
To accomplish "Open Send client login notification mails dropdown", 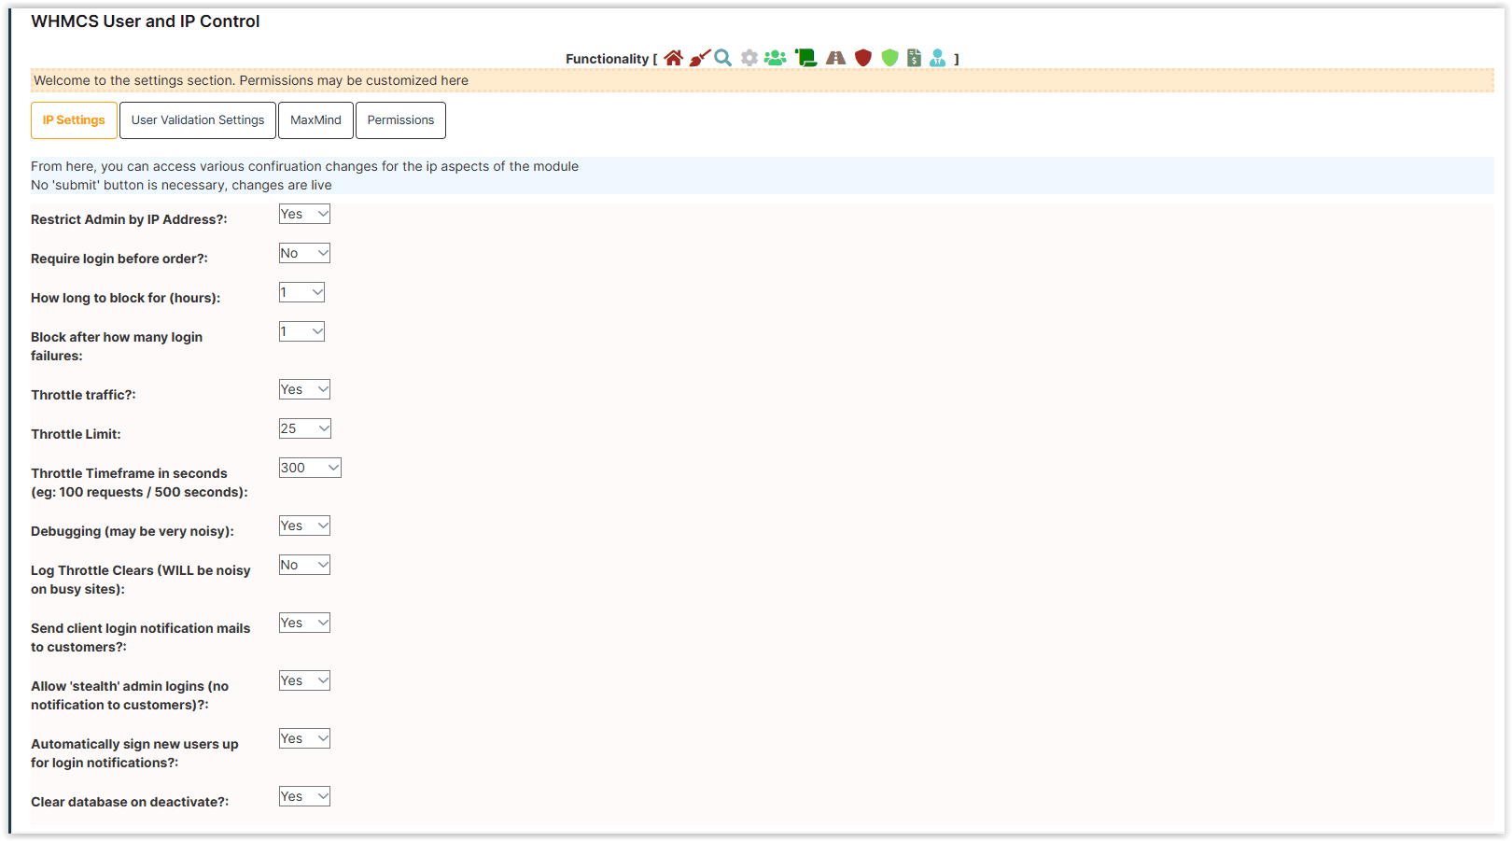I will point(304,623).
